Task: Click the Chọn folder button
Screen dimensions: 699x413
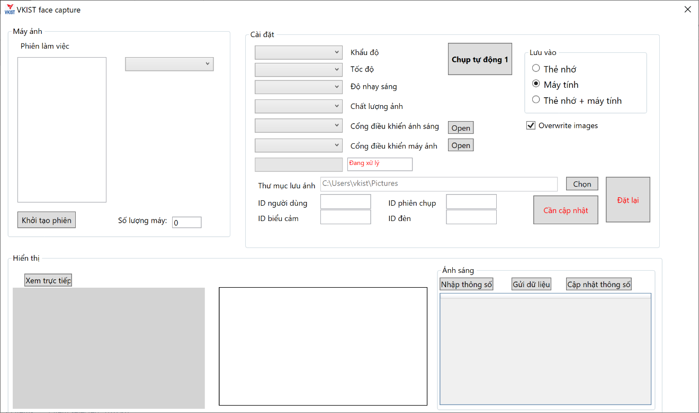Action: tap(582, 184)
